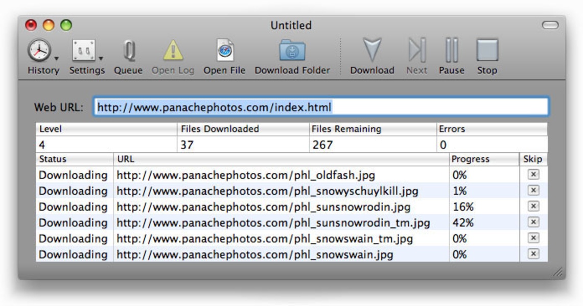Skip the phl_snowswain_tm.jpg download
The height and width of the screenshot is (306, 583).
point(533,238)
